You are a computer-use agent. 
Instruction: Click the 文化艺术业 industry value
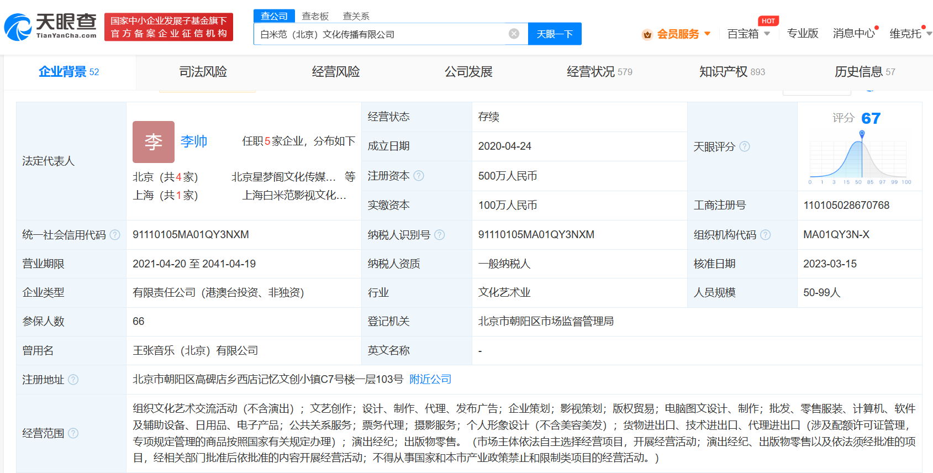point(504,292)
